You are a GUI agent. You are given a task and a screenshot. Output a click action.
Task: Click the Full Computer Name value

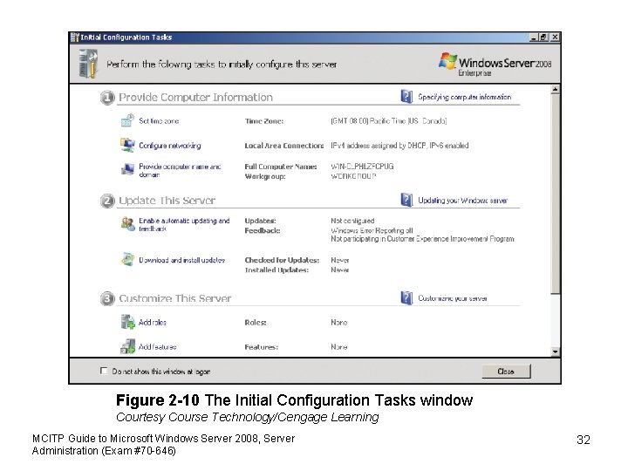pos(362,167)
